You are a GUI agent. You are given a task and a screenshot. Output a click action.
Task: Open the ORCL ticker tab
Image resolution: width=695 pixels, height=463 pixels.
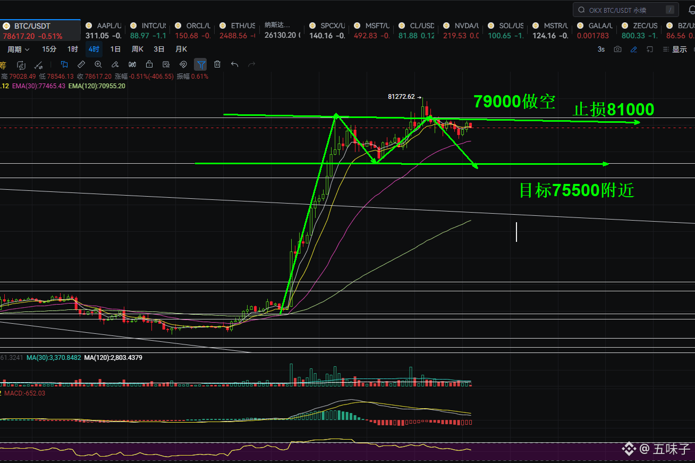pos(192,30)
